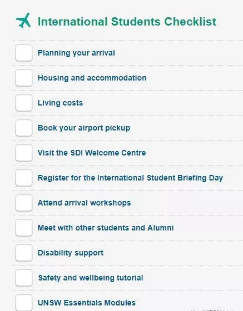Toggle the Disability support checkbox
The height and width of the screenshot is (311, 243).
(24, 253)
